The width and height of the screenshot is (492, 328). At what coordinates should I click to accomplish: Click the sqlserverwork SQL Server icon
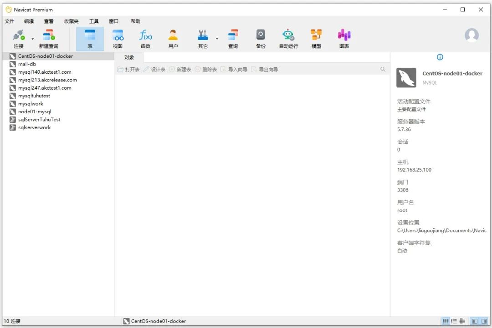coord(13,127)
